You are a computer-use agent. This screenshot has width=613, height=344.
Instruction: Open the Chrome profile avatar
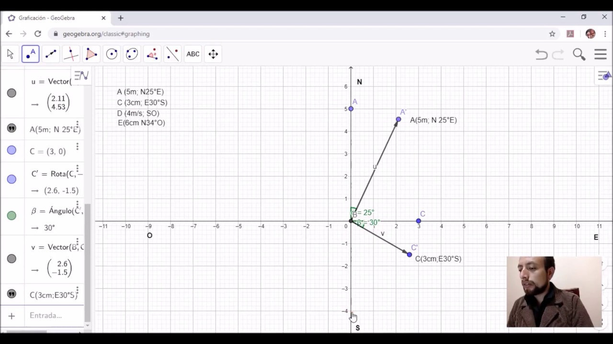point(590,34)
